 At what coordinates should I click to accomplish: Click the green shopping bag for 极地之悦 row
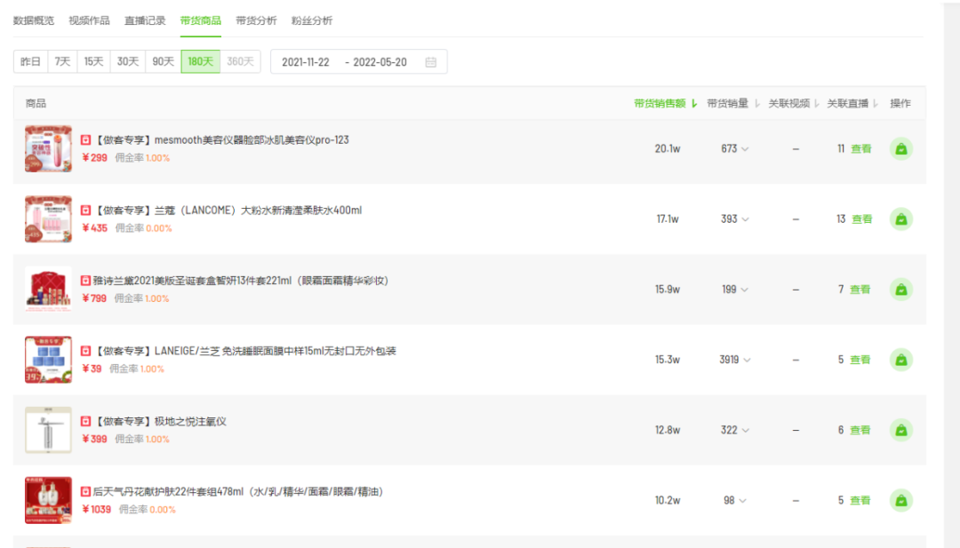[x=901, y=430]
